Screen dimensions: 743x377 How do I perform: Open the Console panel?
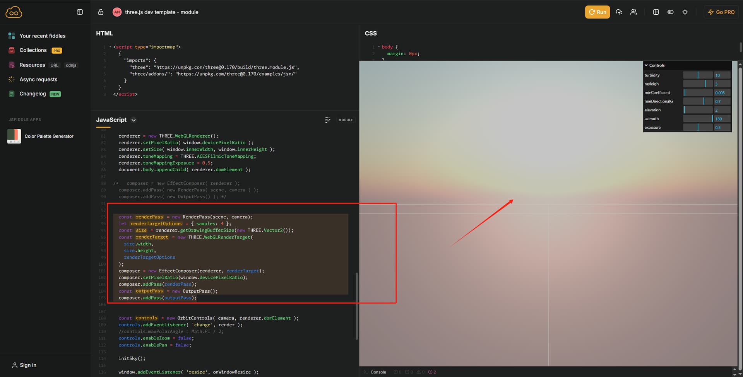(x=378, y=372)
